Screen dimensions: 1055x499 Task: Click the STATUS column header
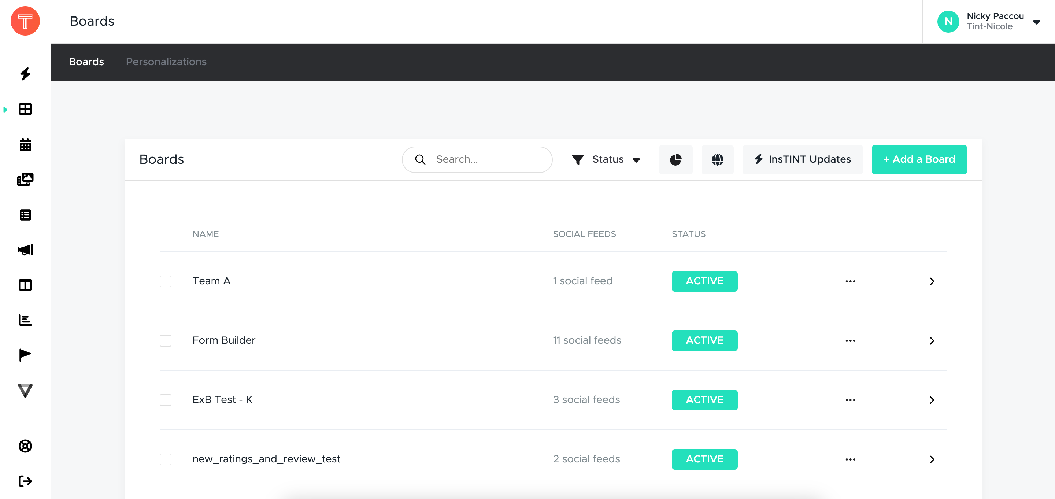[x=688, y=234]
